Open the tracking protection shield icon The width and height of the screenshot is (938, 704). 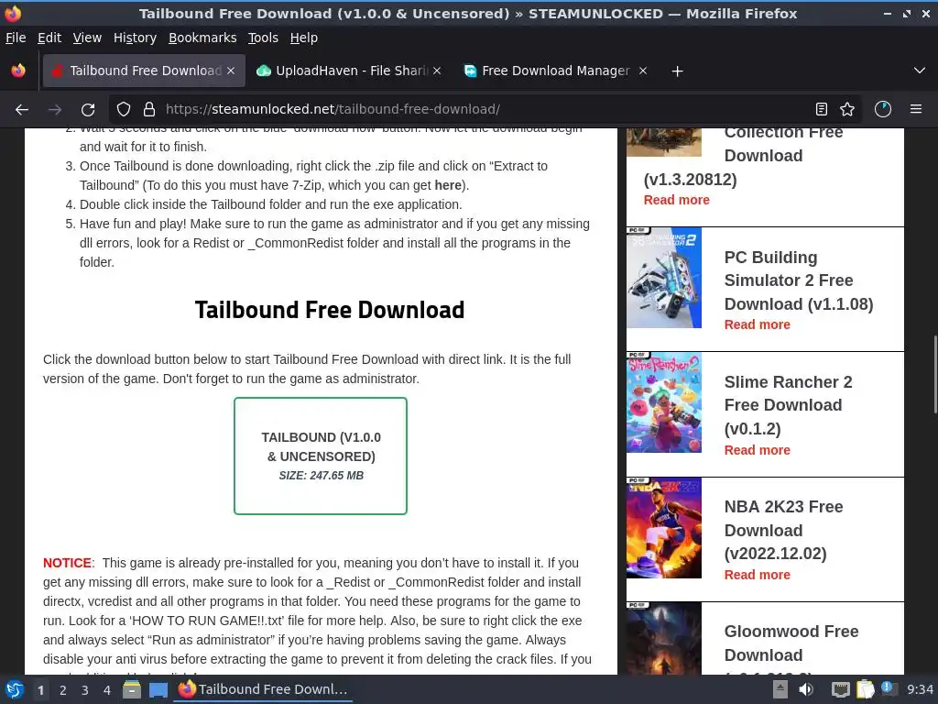pyautogui.click(x=124, y=109)
